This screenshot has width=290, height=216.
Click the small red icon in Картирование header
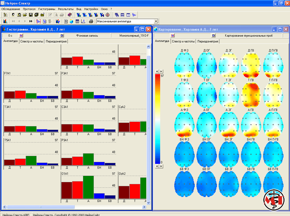[x=173, y=35]
